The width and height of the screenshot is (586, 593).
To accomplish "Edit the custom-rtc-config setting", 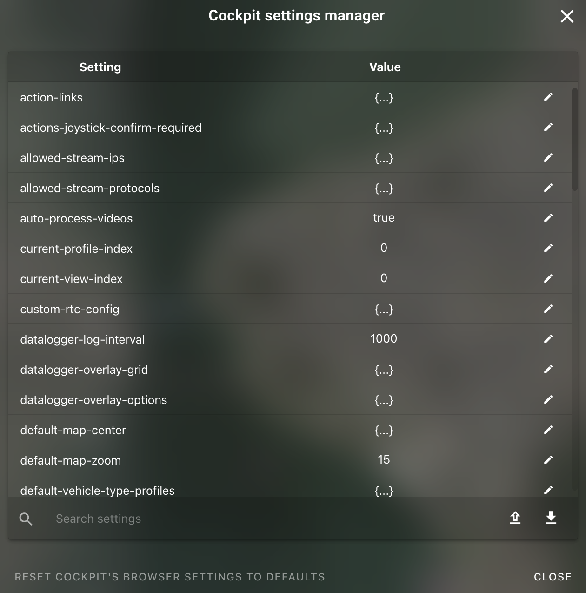I will [x=548, y=309].
